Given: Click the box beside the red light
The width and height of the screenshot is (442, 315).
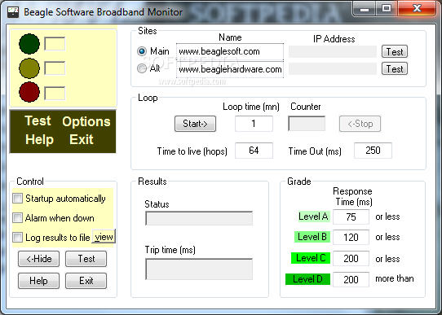Looking at the screenshot, I should 55,93.
